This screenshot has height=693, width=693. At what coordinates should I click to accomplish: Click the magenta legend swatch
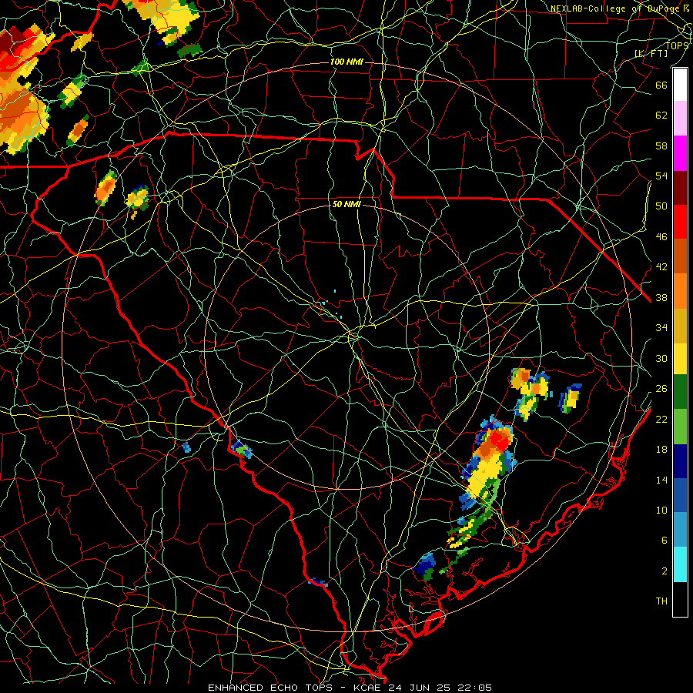coord(680,153)
